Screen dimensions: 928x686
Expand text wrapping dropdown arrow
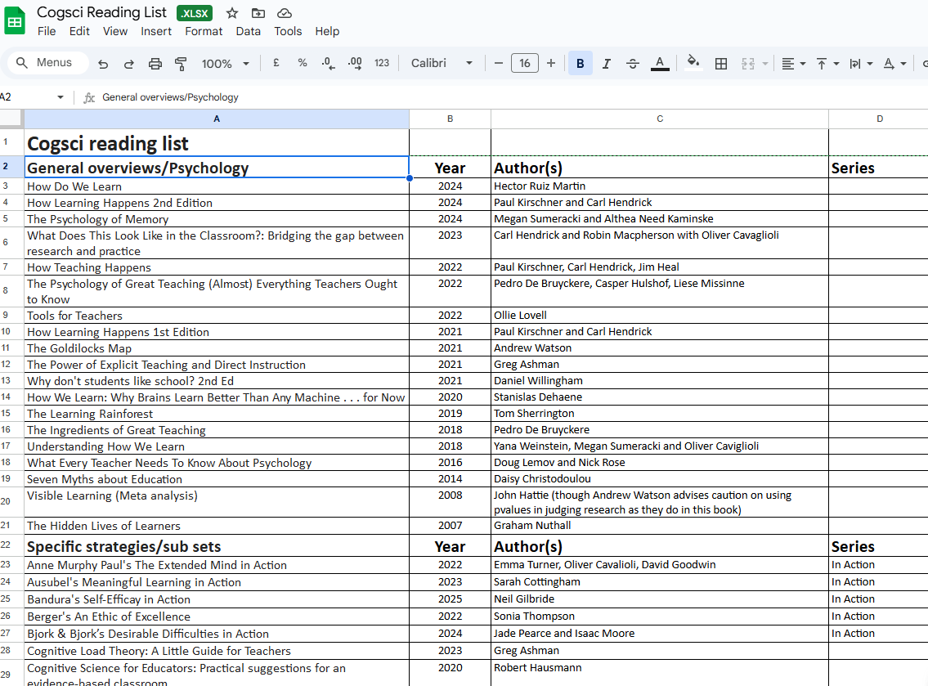pyautogui.click(x=869, y=63)
